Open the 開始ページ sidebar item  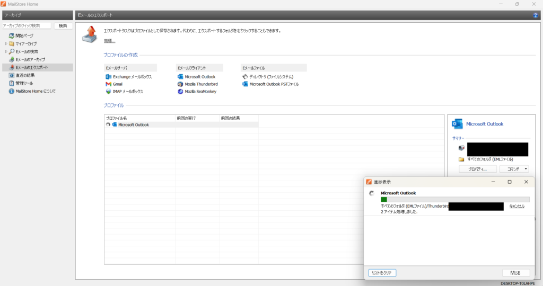(24, 35)
